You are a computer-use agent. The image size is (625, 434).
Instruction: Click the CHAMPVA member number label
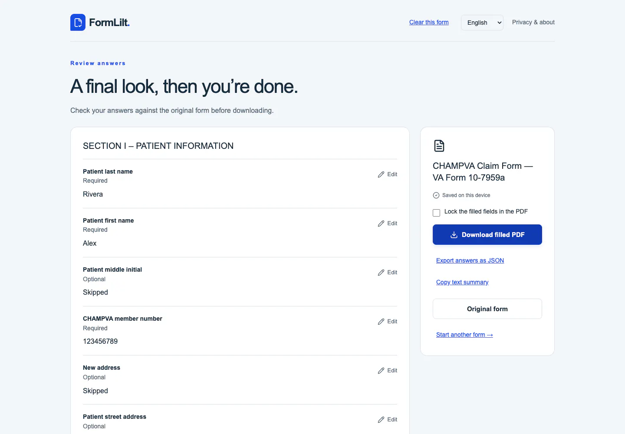click(122, 319)
